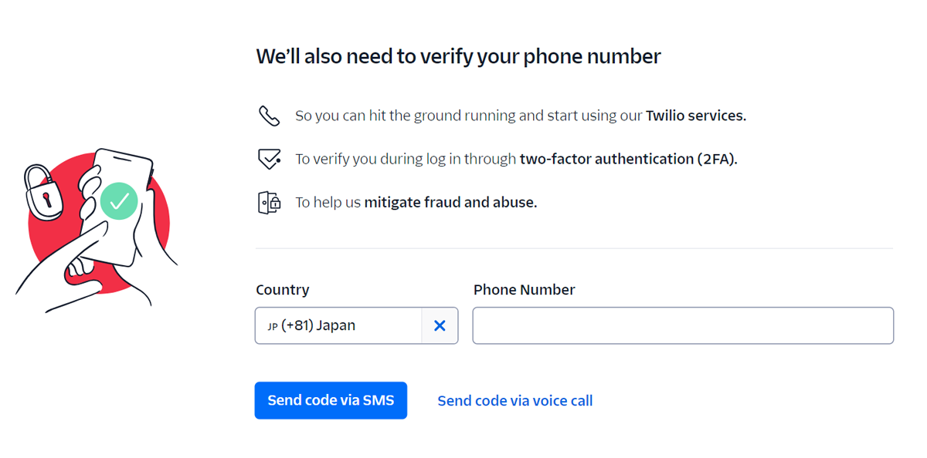The image size is (927, 458).
Task: Click the bold Twilio services text
Action: tap(695, 116)
